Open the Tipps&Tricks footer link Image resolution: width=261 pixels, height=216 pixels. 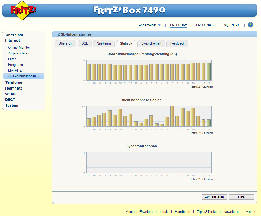[x=207, y=212]
